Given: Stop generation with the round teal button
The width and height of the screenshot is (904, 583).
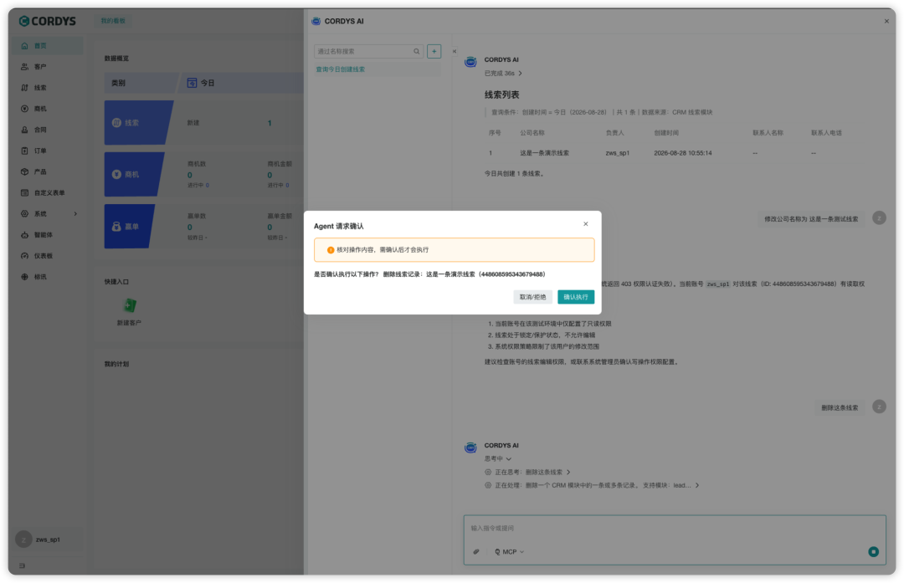Looking at the screenshot, I should tap(873, 552).
